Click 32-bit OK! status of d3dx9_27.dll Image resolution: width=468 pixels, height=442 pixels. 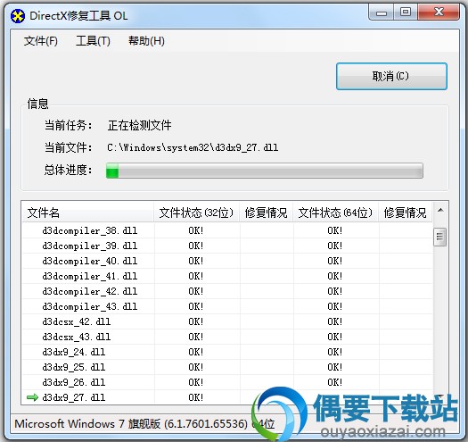195,397
